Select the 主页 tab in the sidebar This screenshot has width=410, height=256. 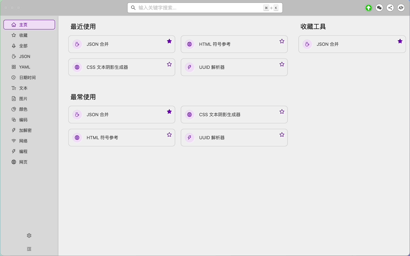[x=29, y=25]
